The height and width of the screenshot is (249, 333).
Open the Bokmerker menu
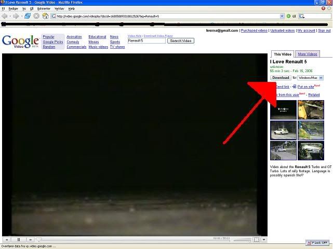pyautogui.click(x=44, y=9)
